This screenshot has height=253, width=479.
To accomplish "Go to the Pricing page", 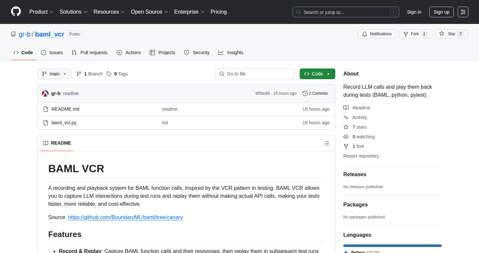I will coord(219,12).
